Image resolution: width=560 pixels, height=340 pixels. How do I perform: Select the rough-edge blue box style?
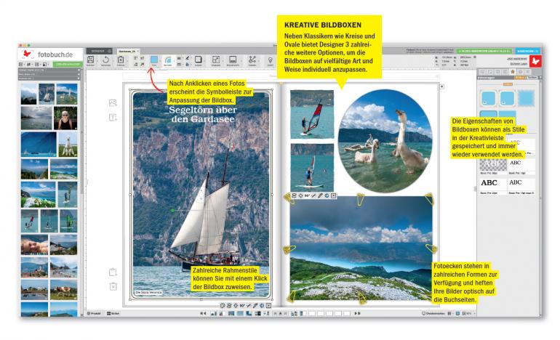pyautogui.click(x=526, y=99)
